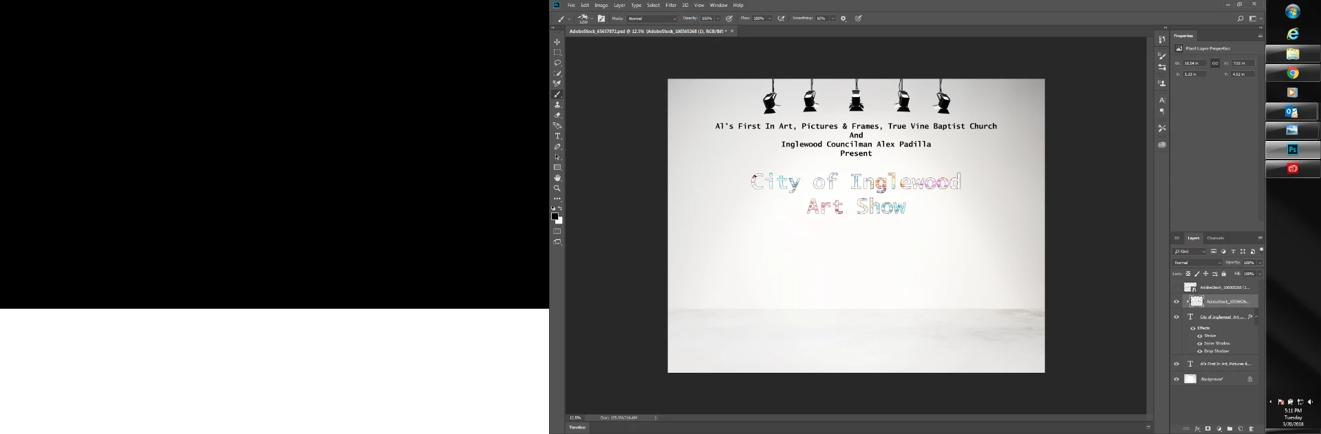Select the Brush tool in the toolbar

(557, 94)
